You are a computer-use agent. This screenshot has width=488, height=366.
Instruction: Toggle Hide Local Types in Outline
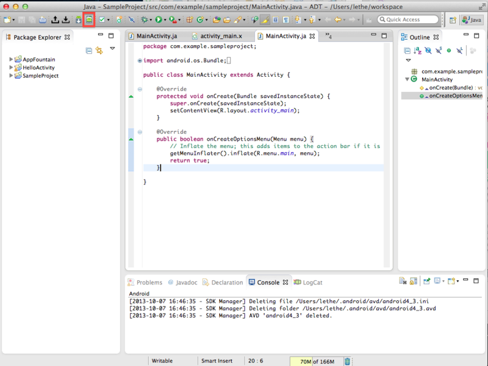(459, 50)
